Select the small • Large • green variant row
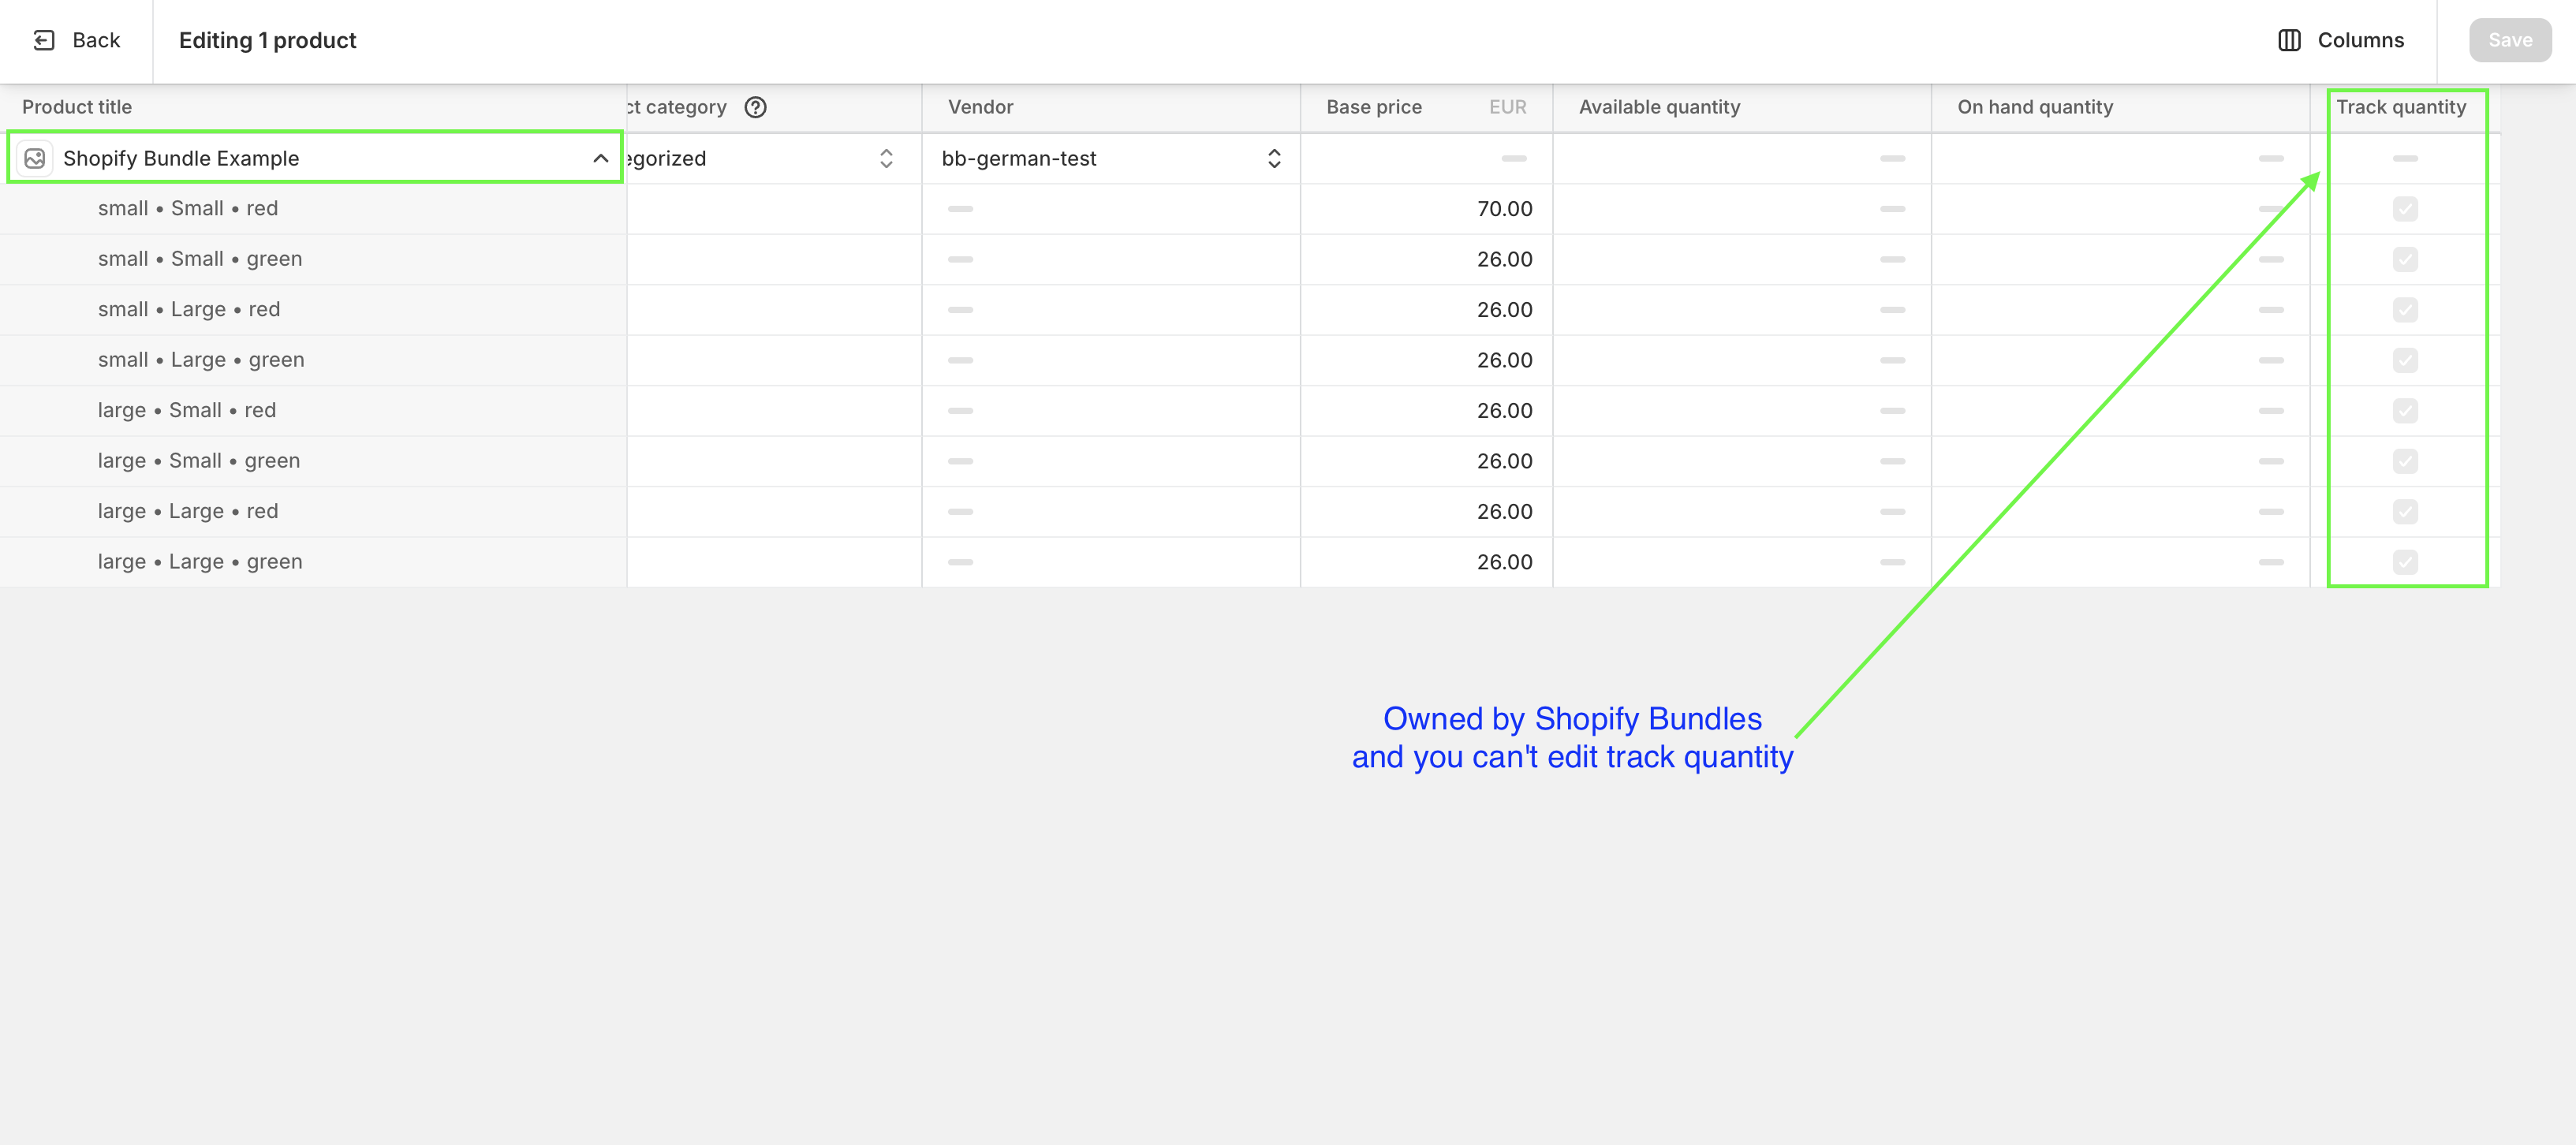Viewport: 2576px width, 1145px height. [x=313, y=360]
